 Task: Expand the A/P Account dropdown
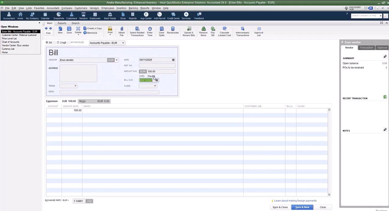tap(123, 43)
